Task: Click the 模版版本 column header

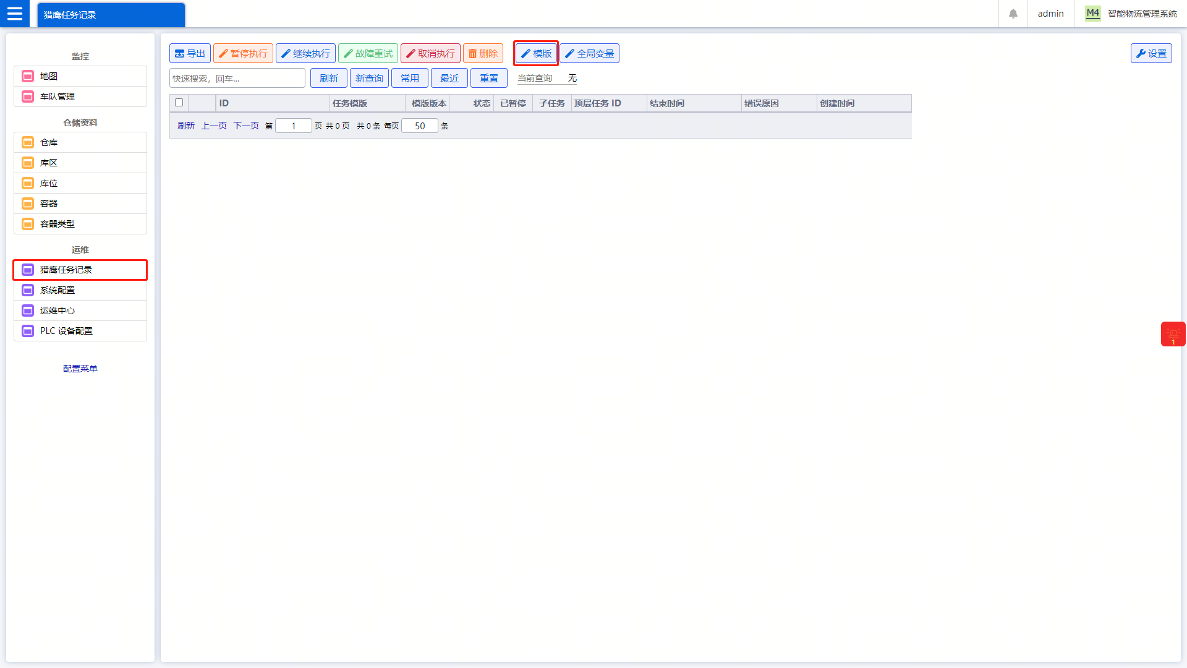Action: click(x=427, y=103)
